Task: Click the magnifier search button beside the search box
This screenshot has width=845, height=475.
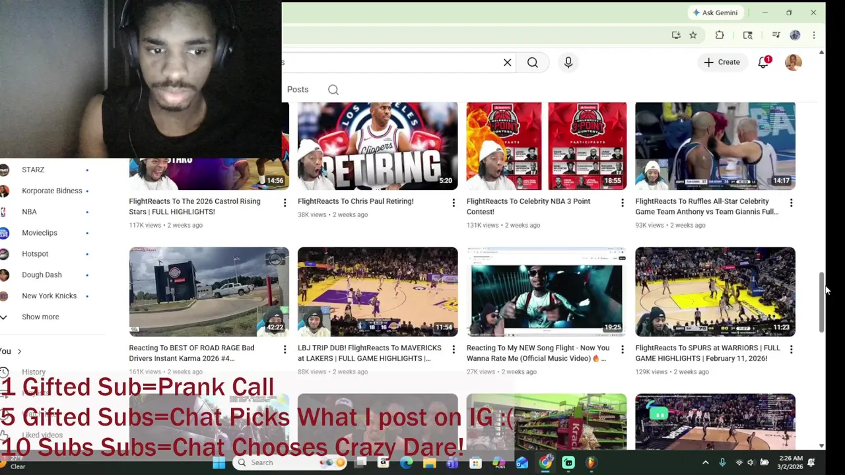Action: pyautogui.click(x=533, y=63)
